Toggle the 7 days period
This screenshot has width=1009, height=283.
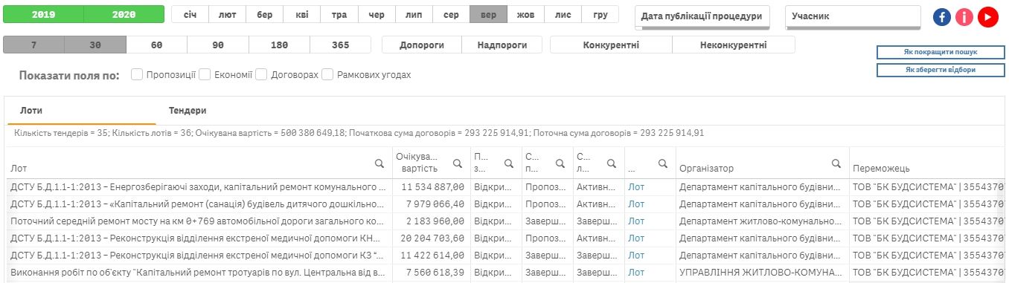[x=33, y=45]
